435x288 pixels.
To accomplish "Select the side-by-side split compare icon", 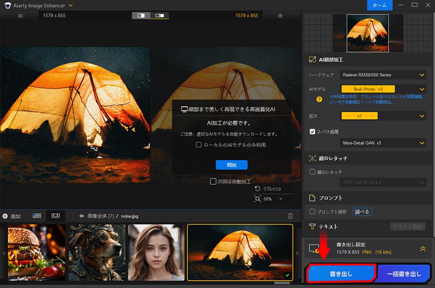I will coord(159,16).
